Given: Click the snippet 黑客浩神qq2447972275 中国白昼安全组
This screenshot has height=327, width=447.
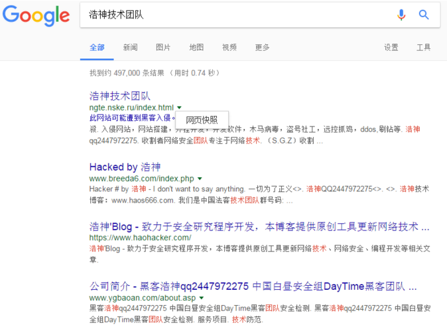Looking at the screenshot, I should click(260, 314).
